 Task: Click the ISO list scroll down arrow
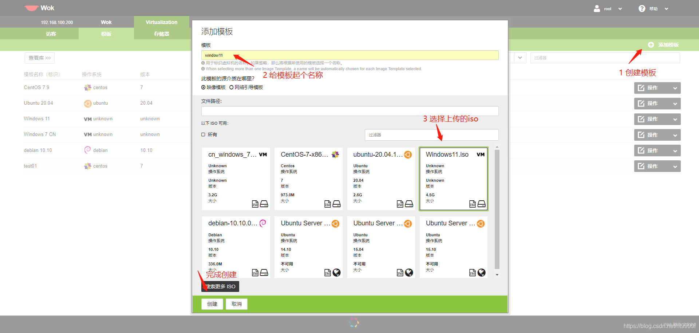(497, 275)
